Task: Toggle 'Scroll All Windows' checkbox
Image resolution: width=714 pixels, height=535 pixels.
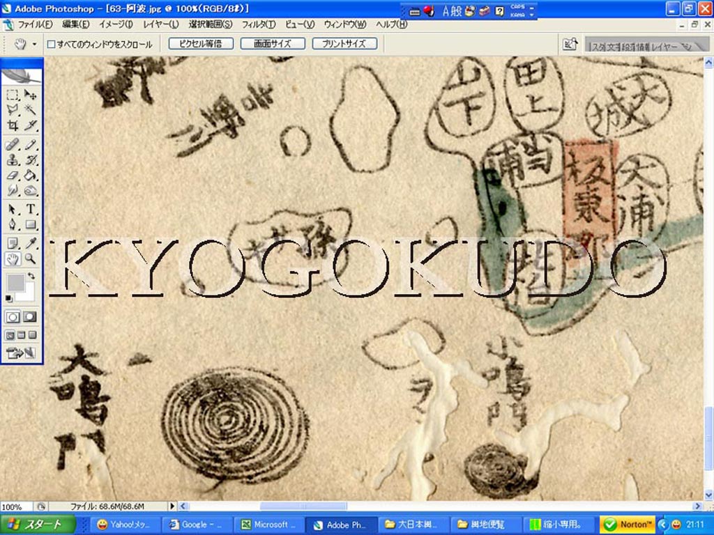Action: click(x=52, y=44)
